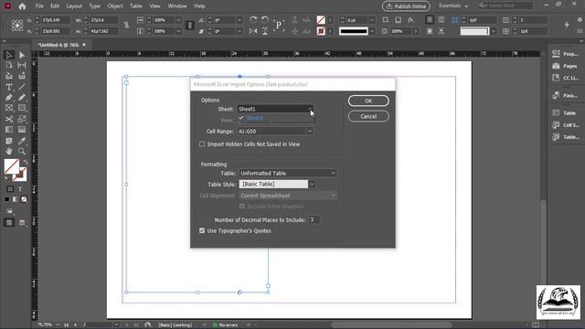This screenshot has height=329, width=585.
Task: Select the Eyedropper tool
Action: 22,141
